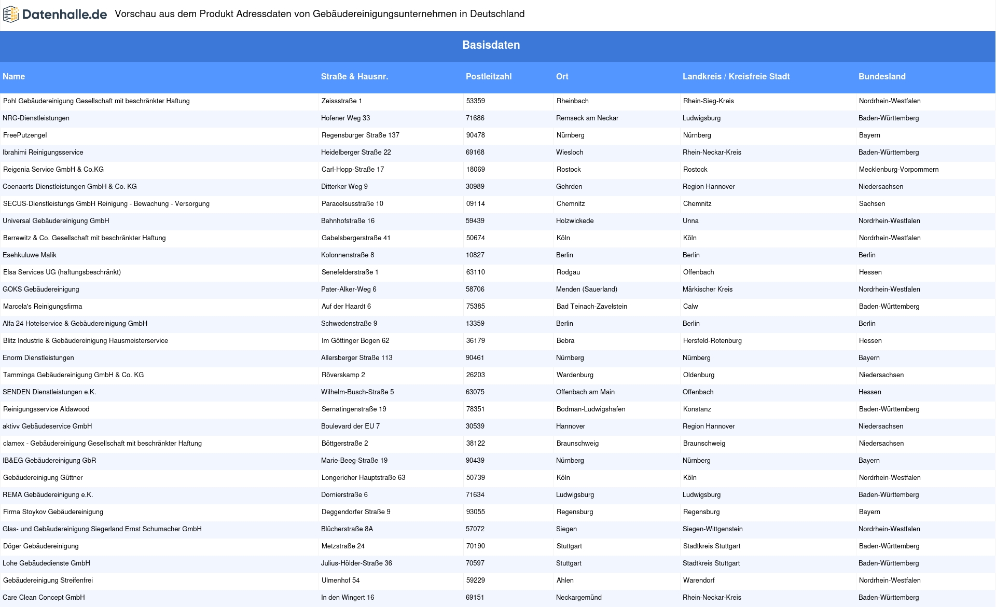Click REMA Gebäudereinigung e.K.
Image resolution: width=996 pixels, height=607 pixels.
[48, 495]
